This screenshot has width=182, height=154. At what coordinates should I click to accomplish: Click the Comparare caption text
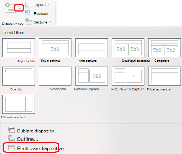tap(162, 61)
